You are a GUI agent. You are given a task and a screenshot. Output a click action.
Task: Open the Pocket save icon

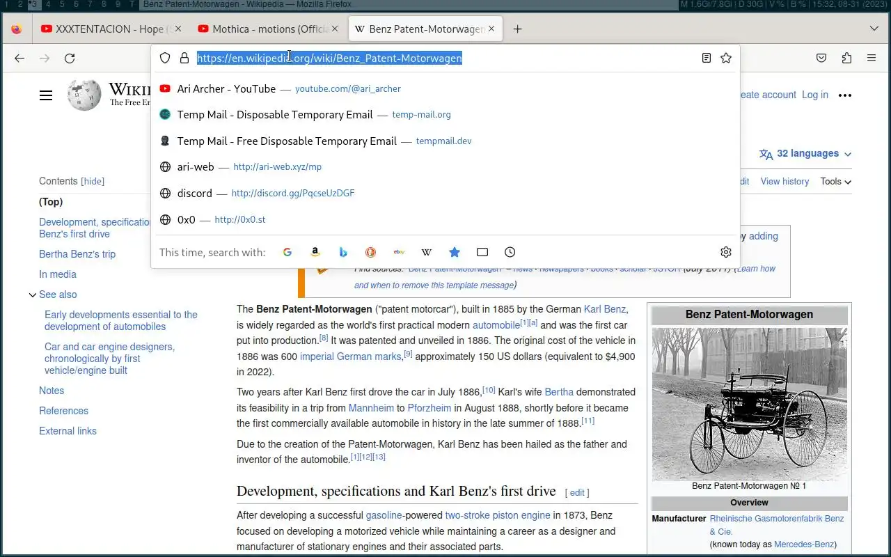[x=821, y=58]
